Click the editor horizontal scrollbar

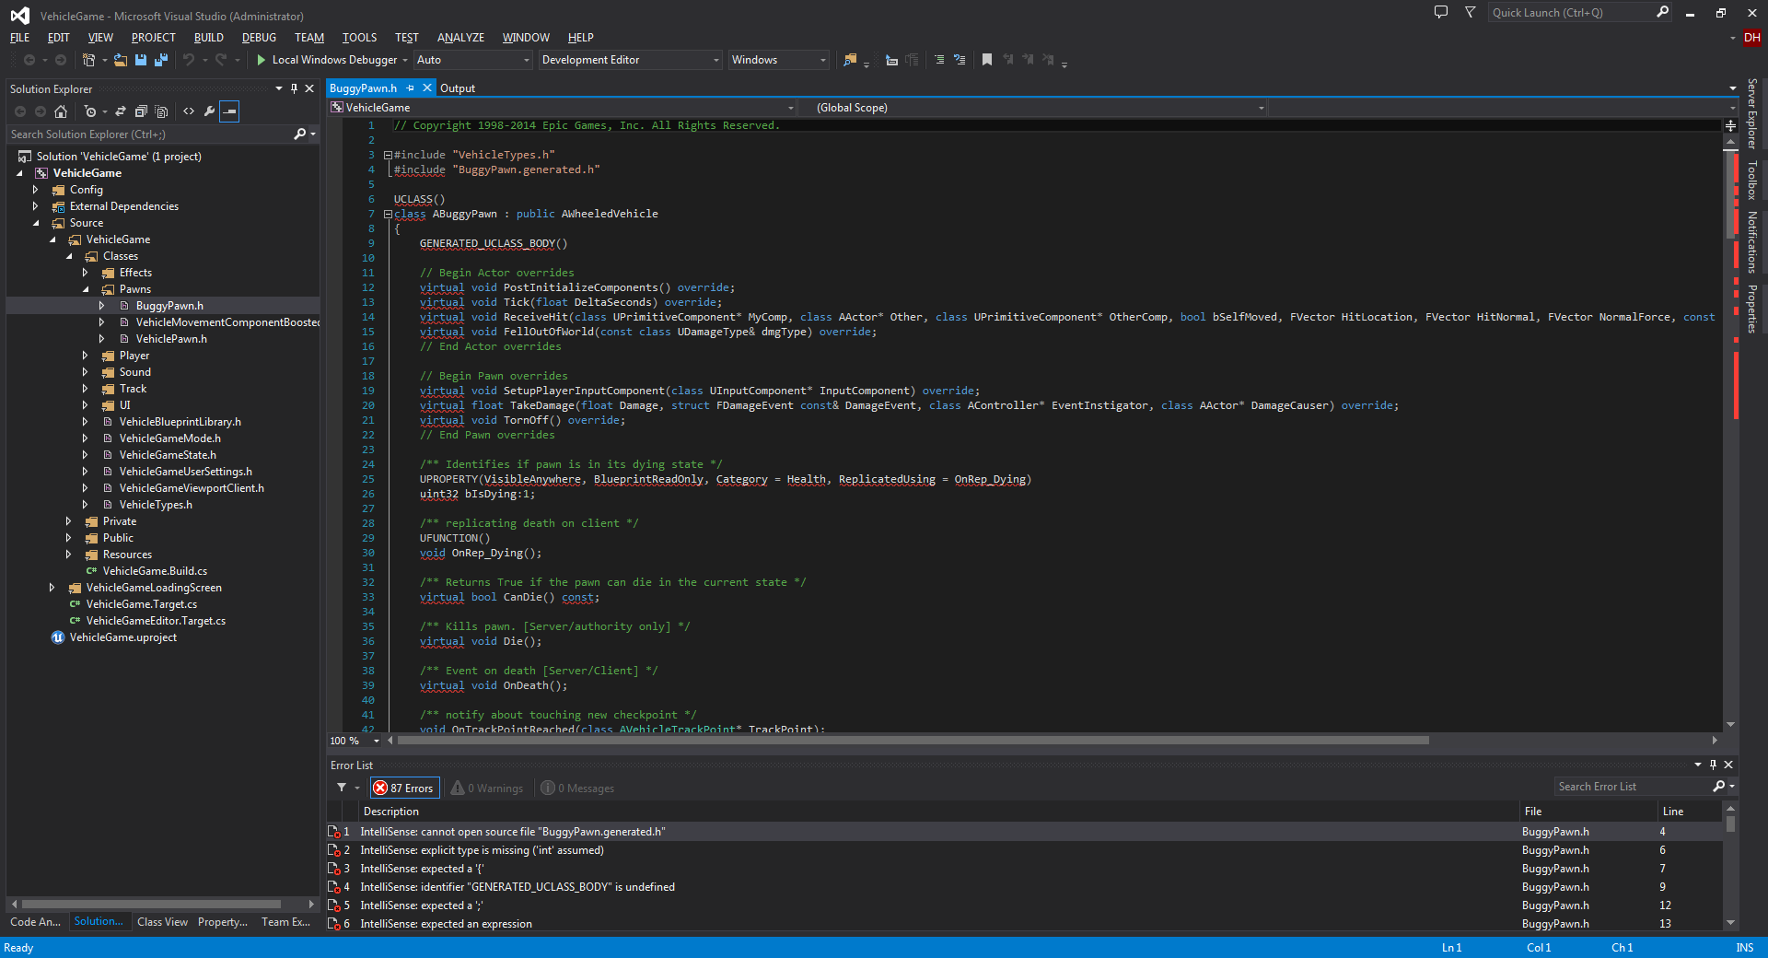(912, 741)
